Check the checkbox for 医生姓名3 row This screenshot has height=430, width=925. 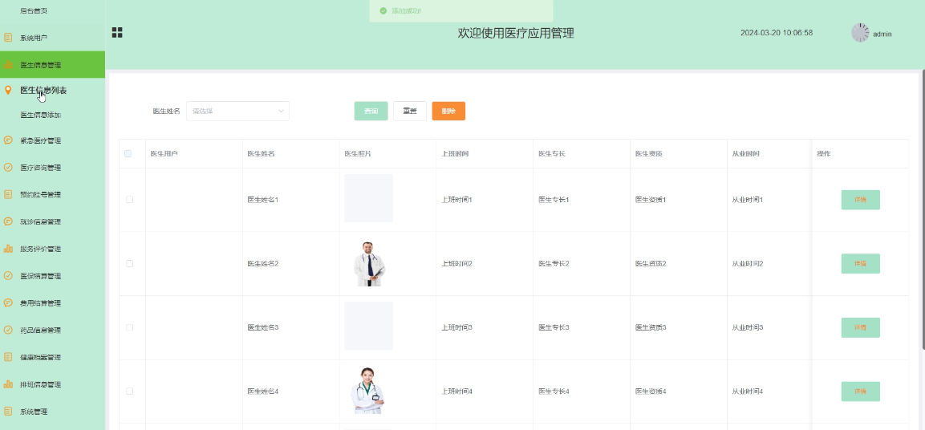tap(130, 327)
